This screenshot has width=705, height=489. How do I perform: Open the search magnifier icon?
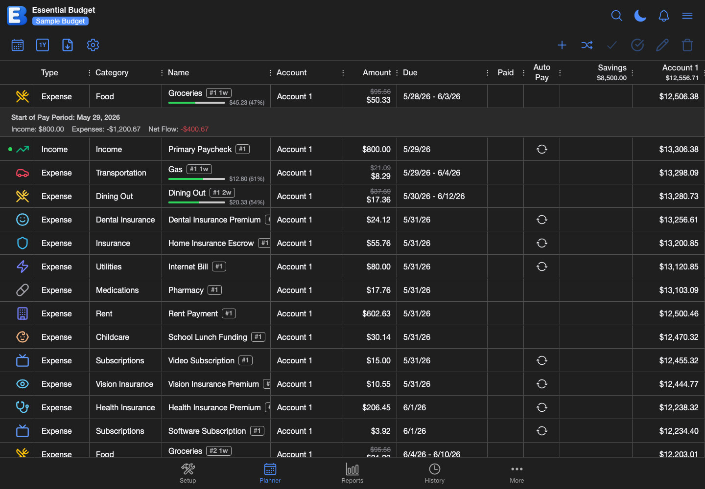(x=617, y=16)
